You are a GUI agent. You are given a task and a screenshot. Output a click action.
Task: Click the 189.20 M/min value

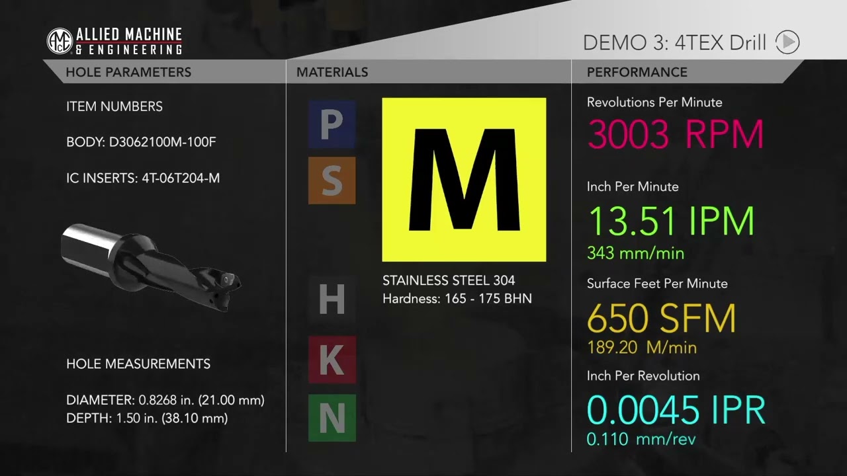tap(642, 348)
